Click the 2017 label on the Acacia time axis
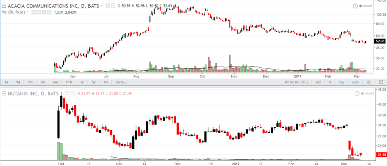This screenshot has height=166, width=387. coord(298,76)
